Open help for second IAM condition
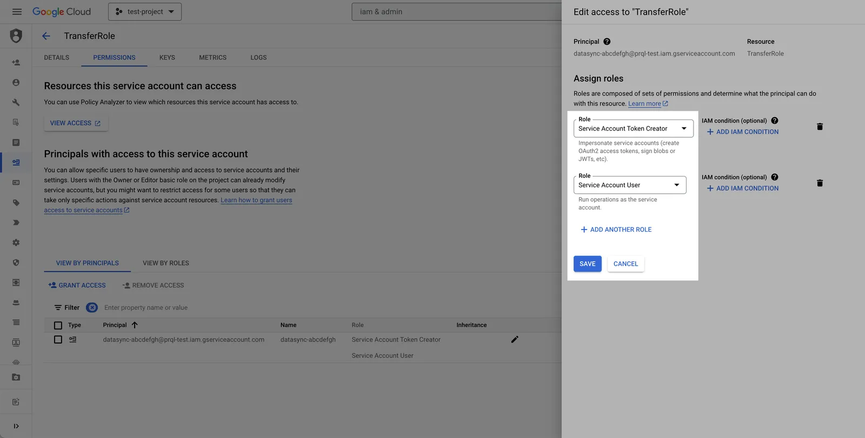Viewport: 865px width, 438px height. (x=775, y=177)
